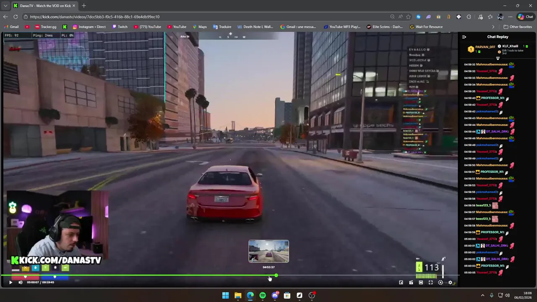Click the cast/mini player icon in controls

(411, 282)
